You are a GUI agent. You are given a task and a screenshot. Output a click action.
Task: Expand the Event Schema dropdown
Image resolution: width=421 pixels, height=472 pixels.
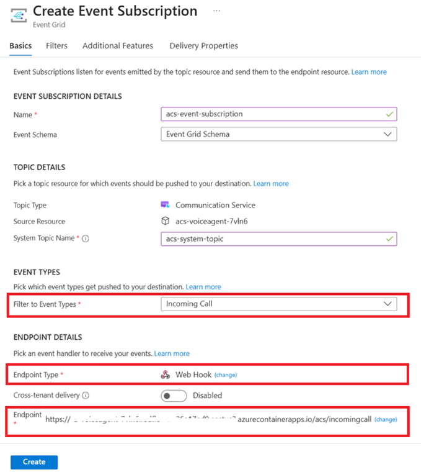point(278,134)
